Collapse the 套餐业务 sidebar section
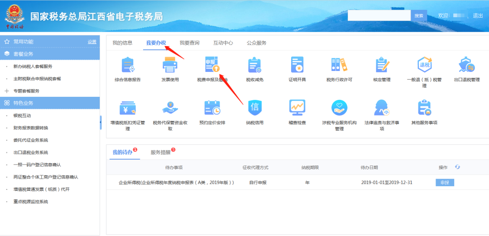This screenshot has width=489, height=236. [50, 54]
